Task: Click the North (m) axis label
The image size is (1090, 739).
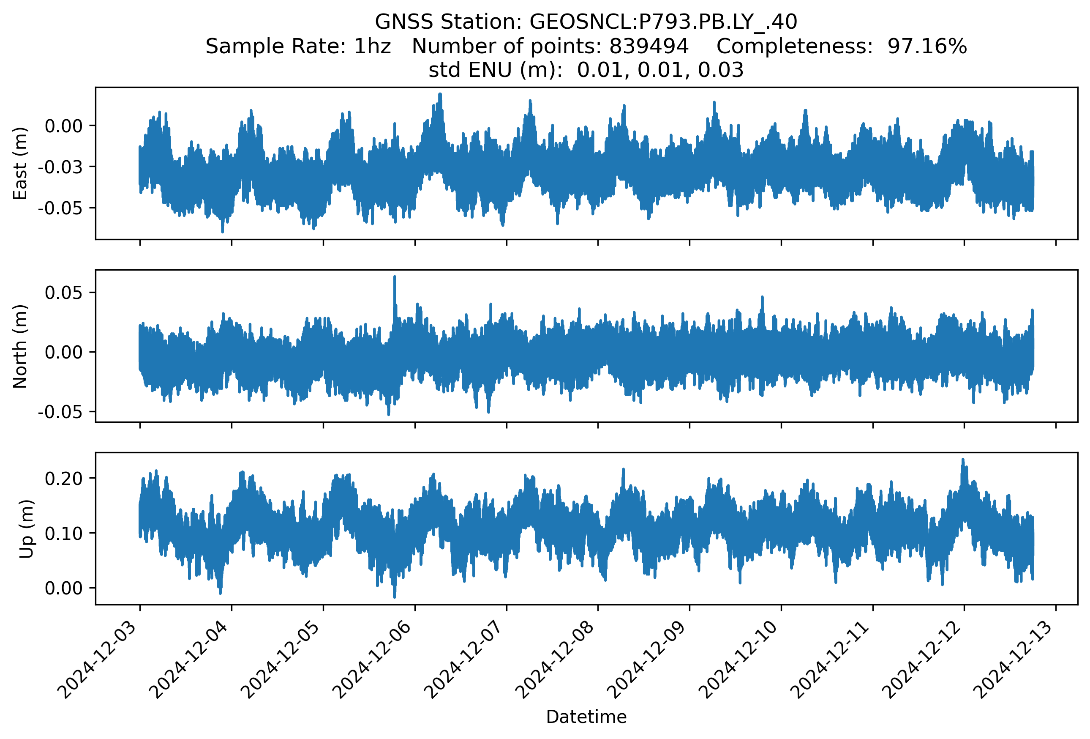Action: [x=20, y=346]
